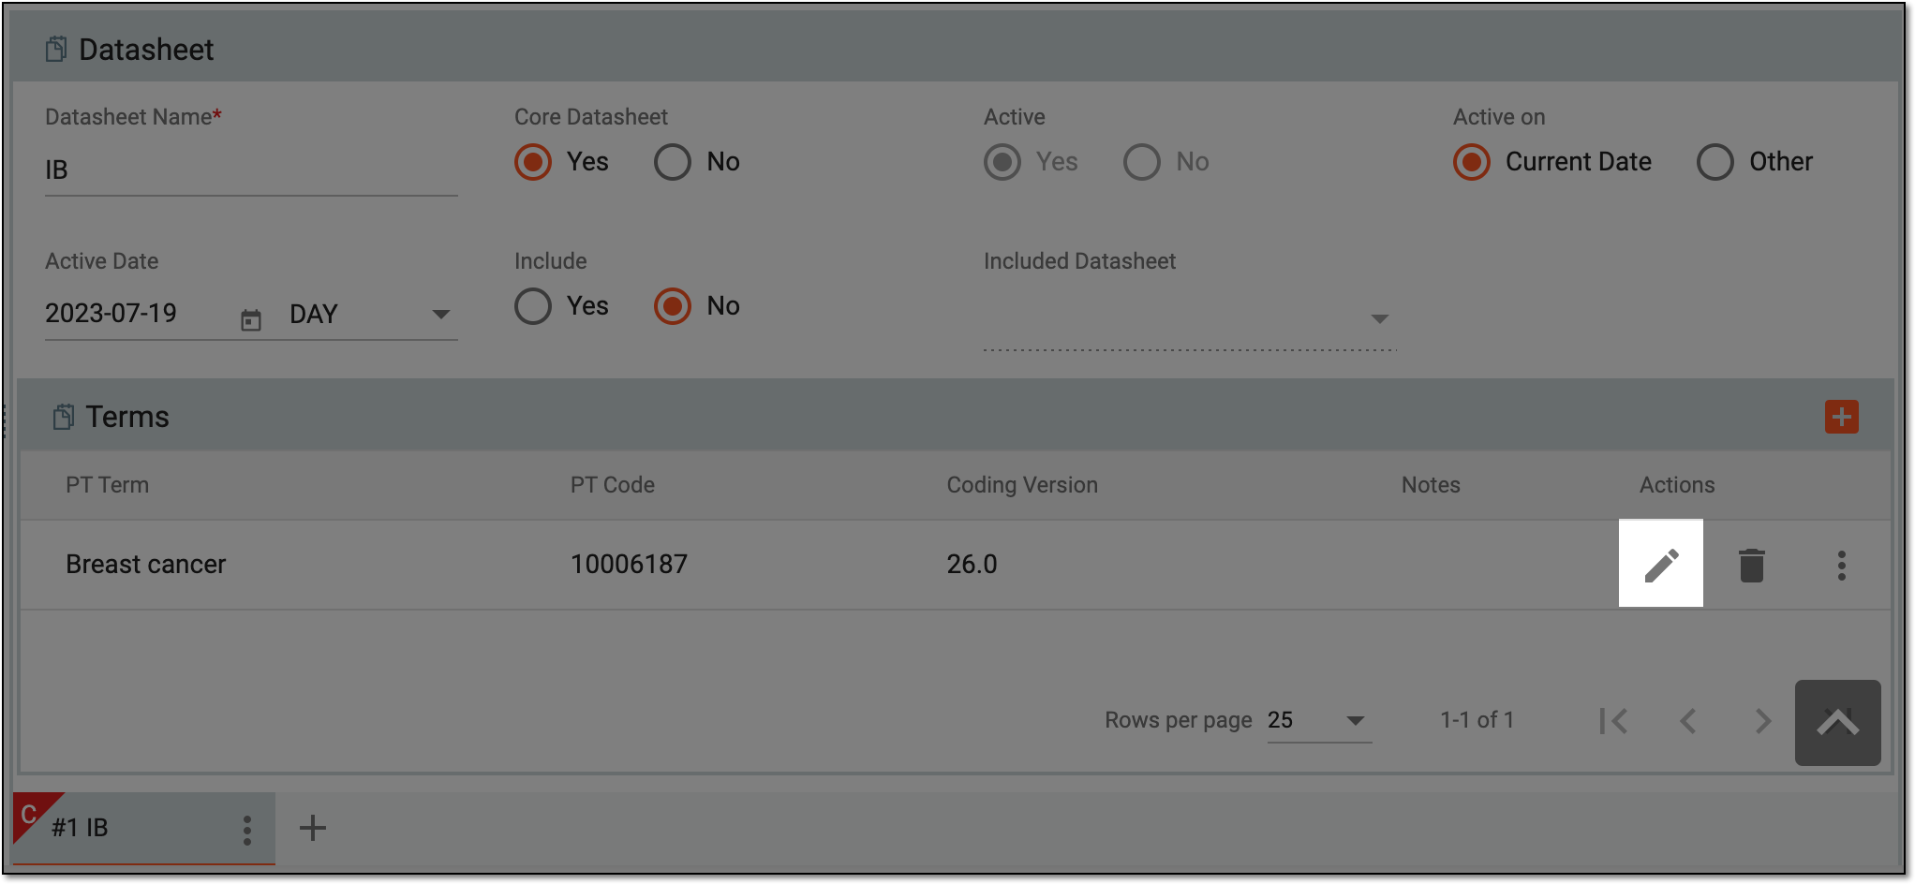Open the #1 IB tab options menu

247,830
